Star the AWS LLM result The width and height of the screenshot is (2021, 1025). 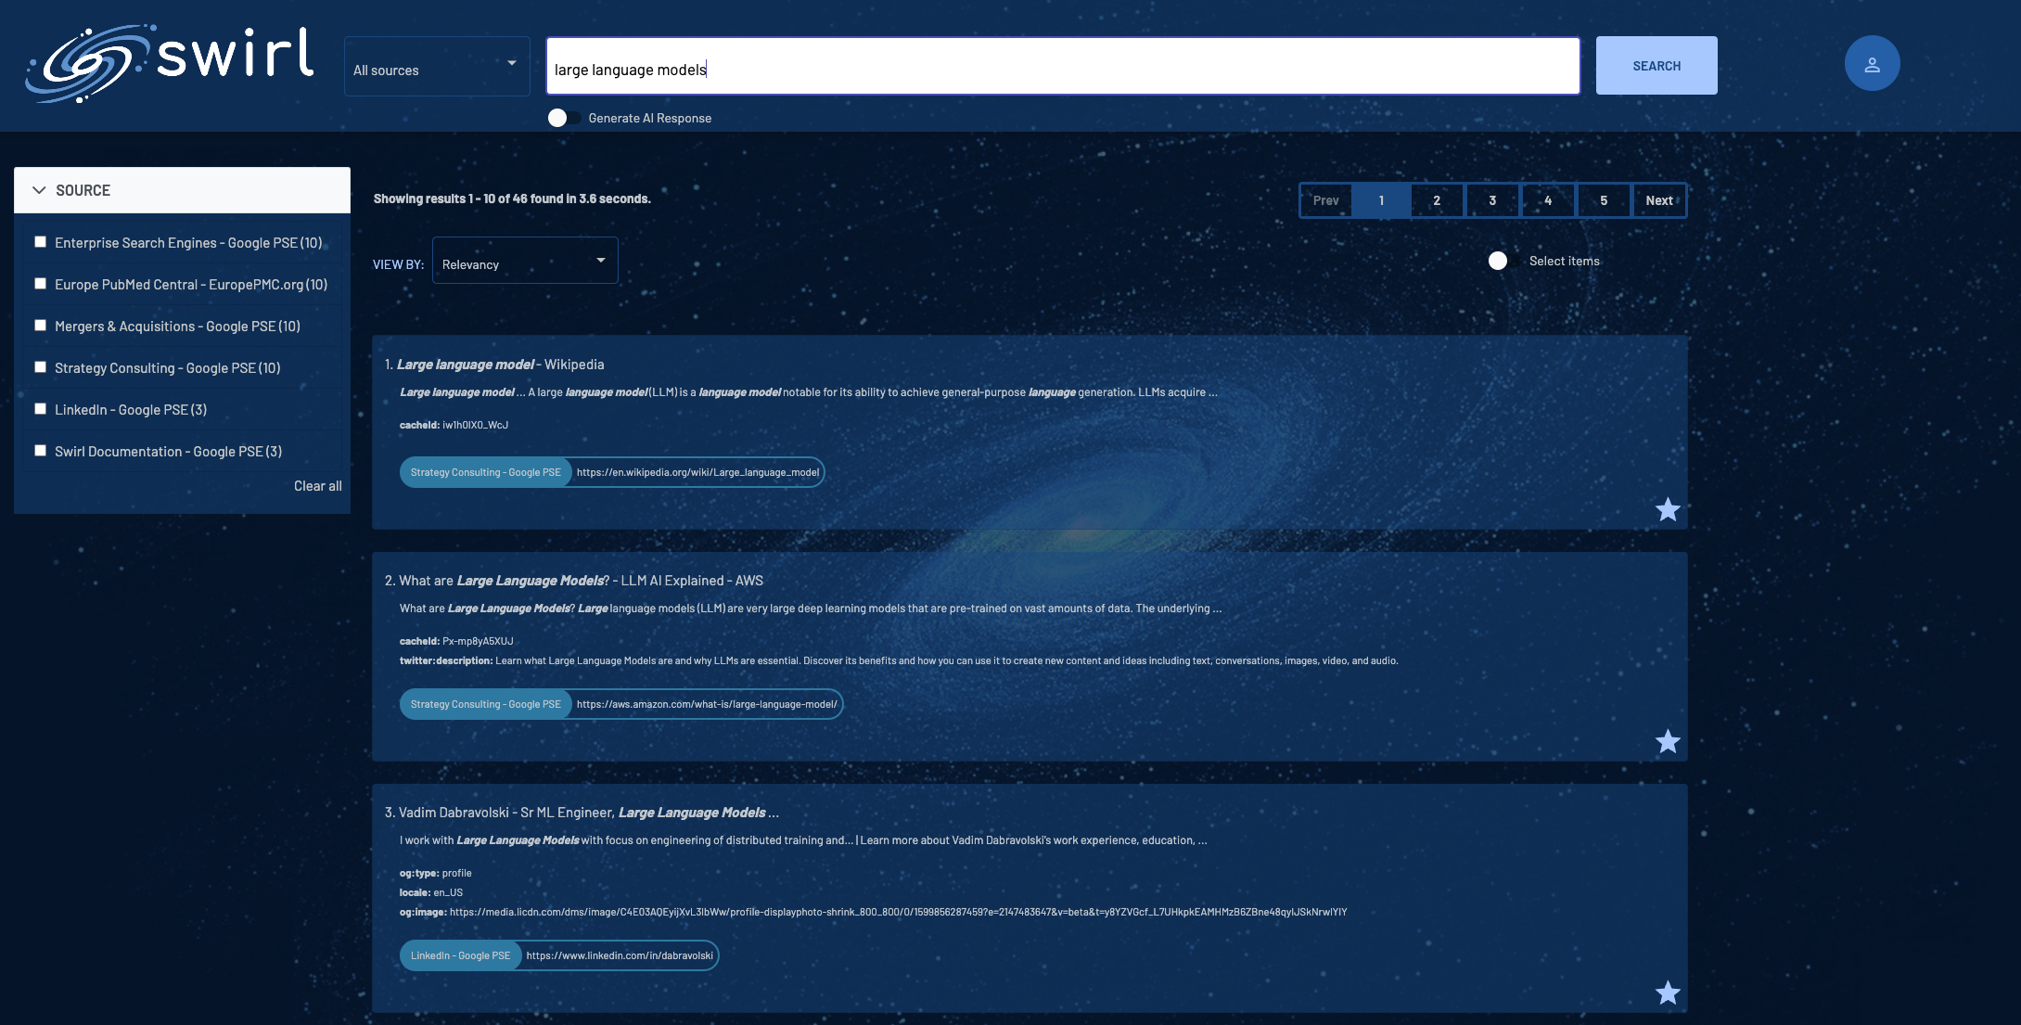(x=1668, y=741)
